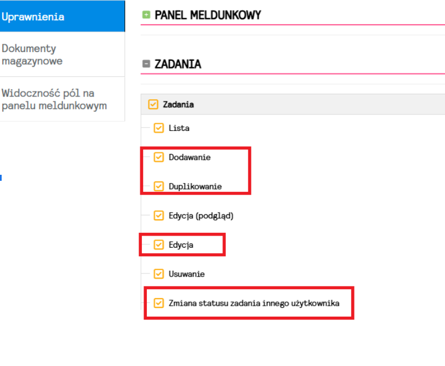
Task: Open Widoczność pól na panelu meldunkowym
Action: tap(54, 100)
